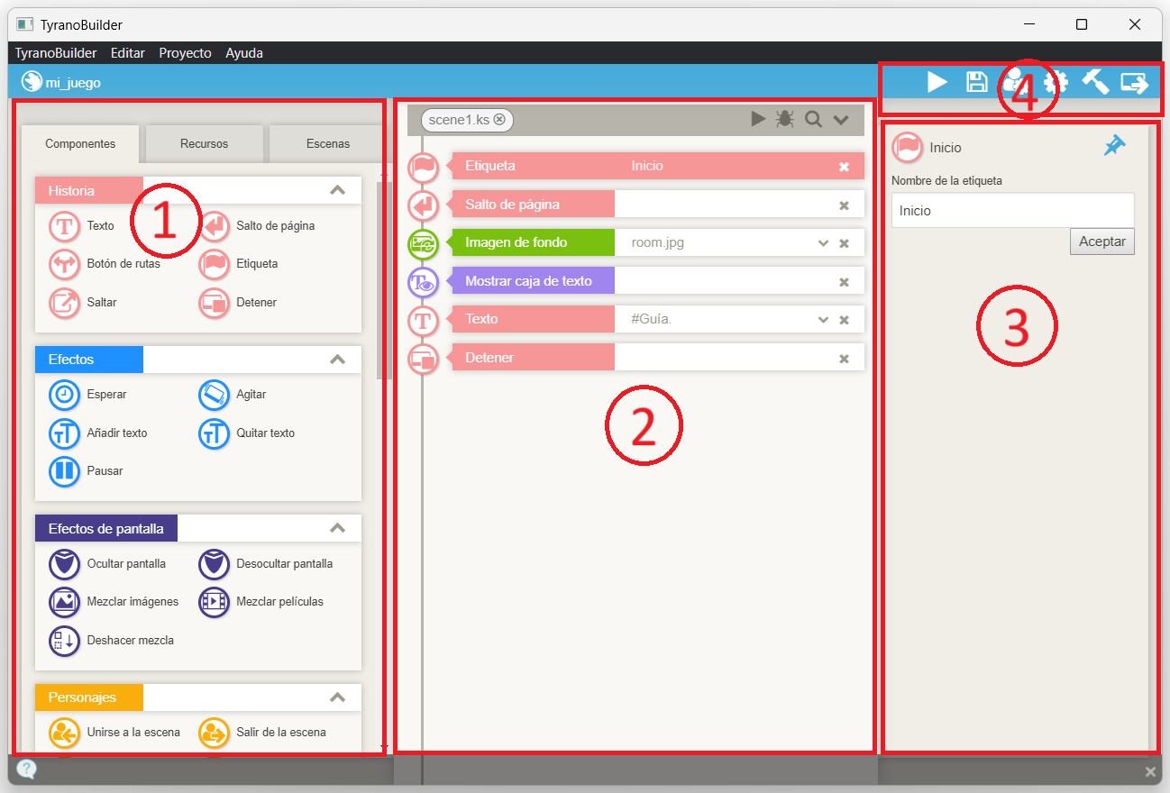1170x793 pixels.
Task: Open the Editar menu
Action: pos(127,53)
